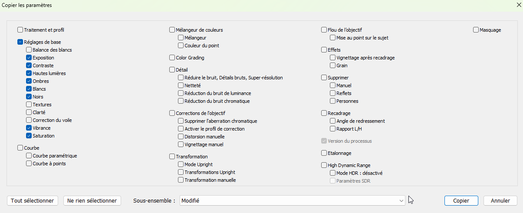Screen dimensions: 523x213
Task: Click the Tout sélectionner button
Action: 33,201
